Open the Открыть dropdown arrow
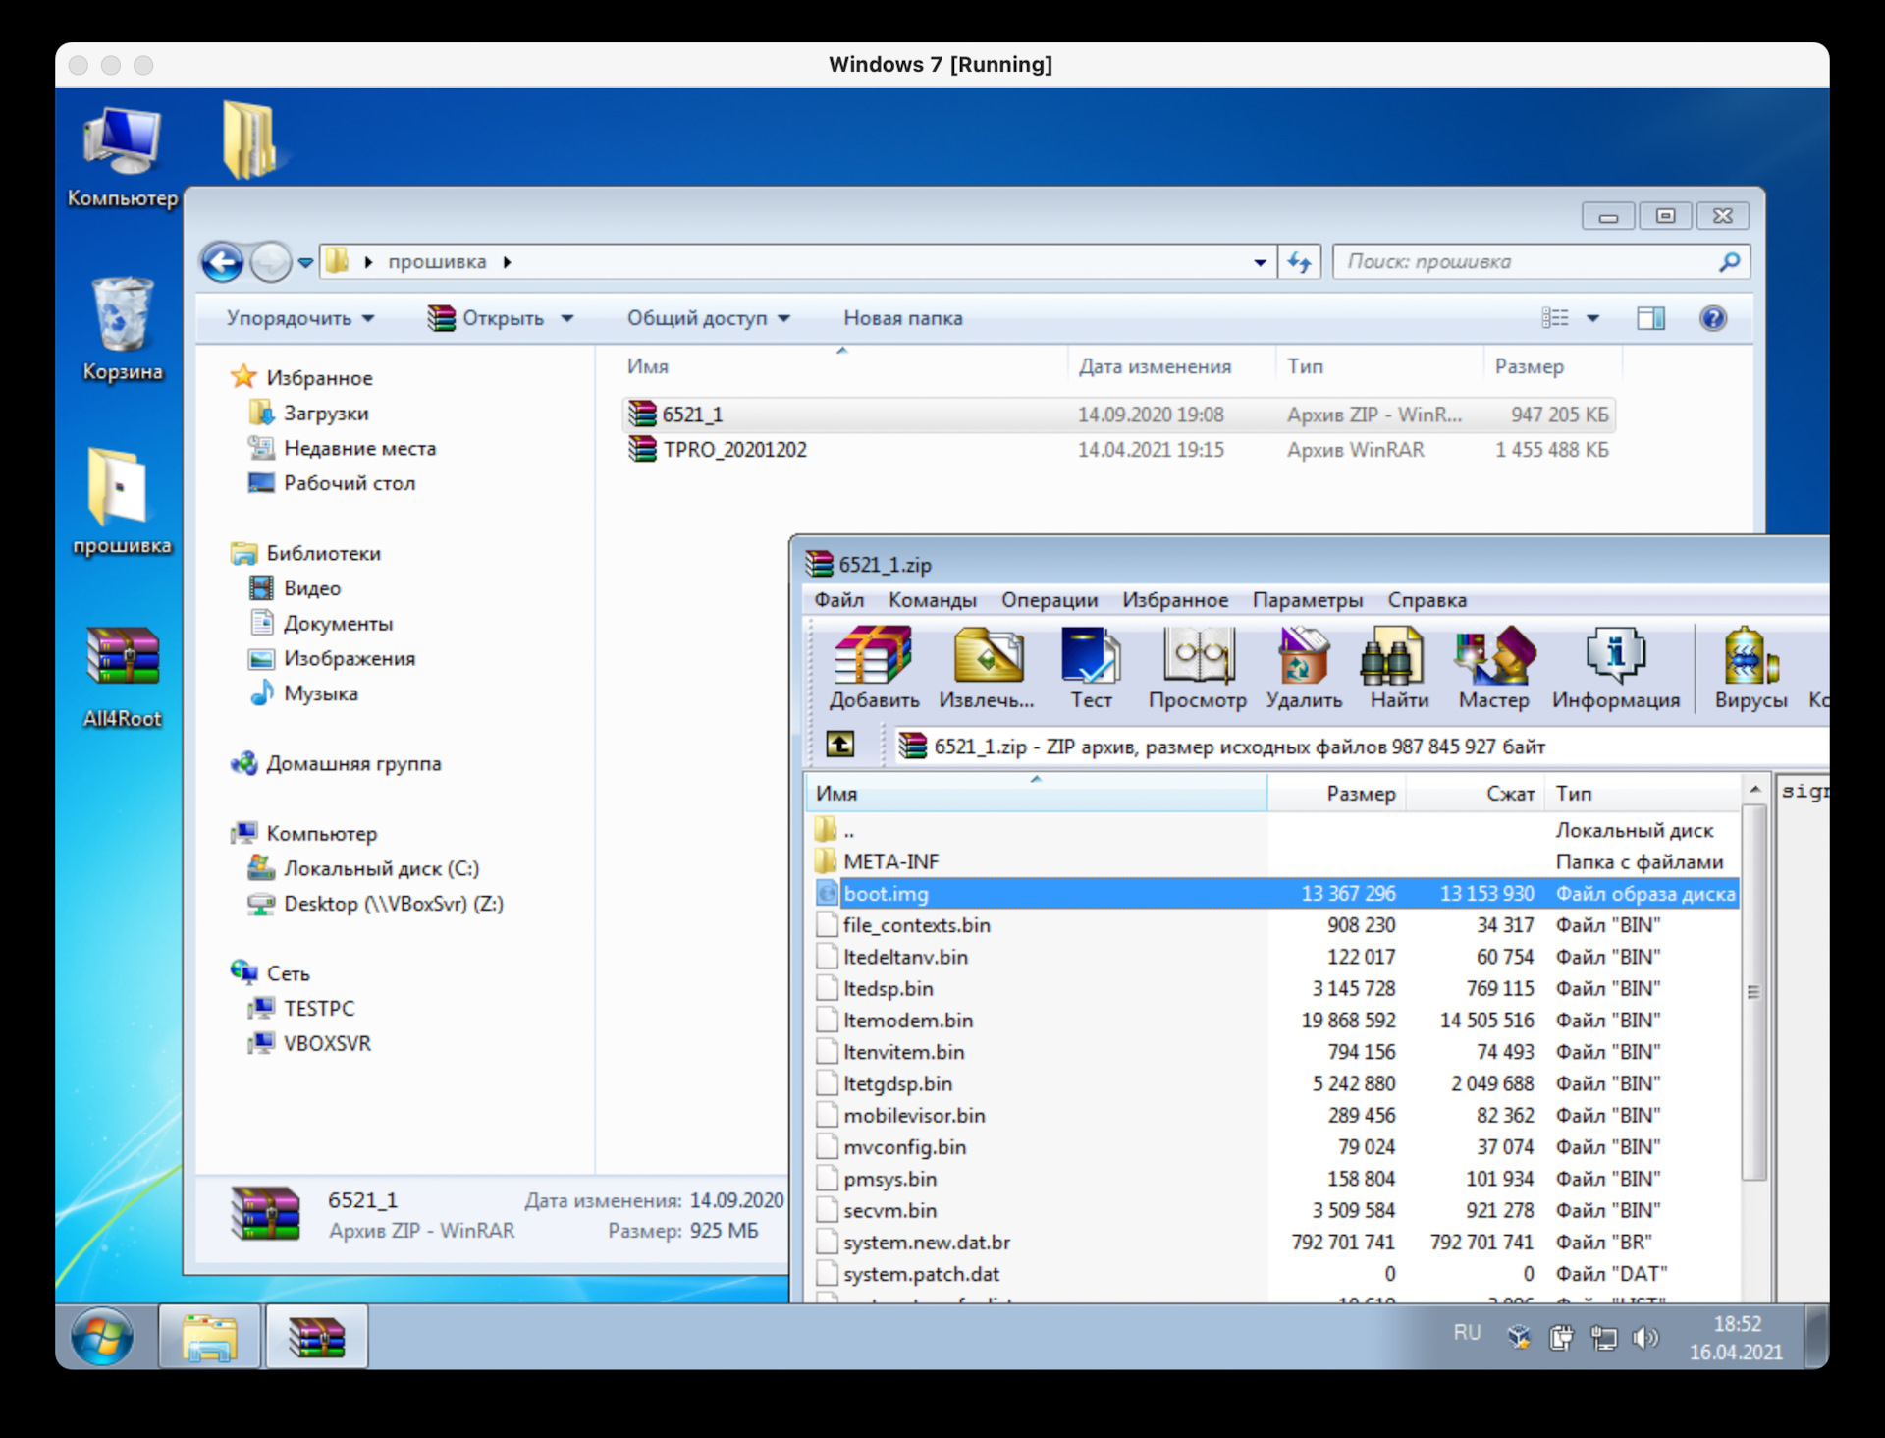1885x1438 pixels. 567,318
